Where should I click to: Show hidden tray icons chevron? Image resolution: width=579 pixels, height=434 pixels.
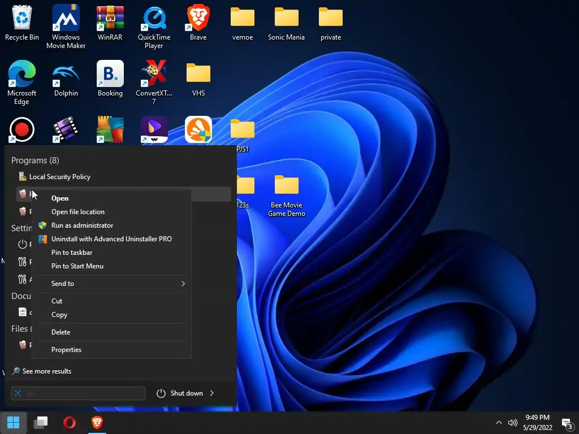499,423
